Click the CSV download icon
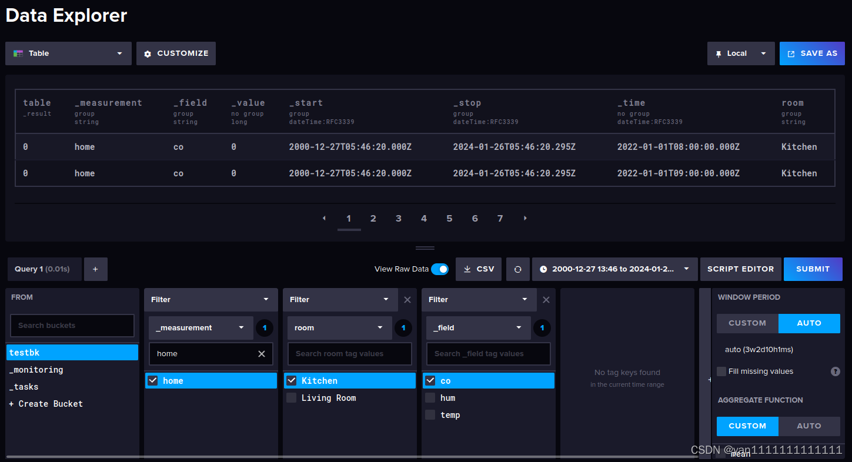852x462 pixels. point(467,269)
